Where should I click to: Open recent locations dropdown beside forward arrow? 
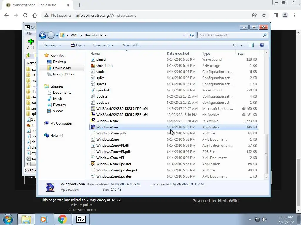tap(57, 35)
